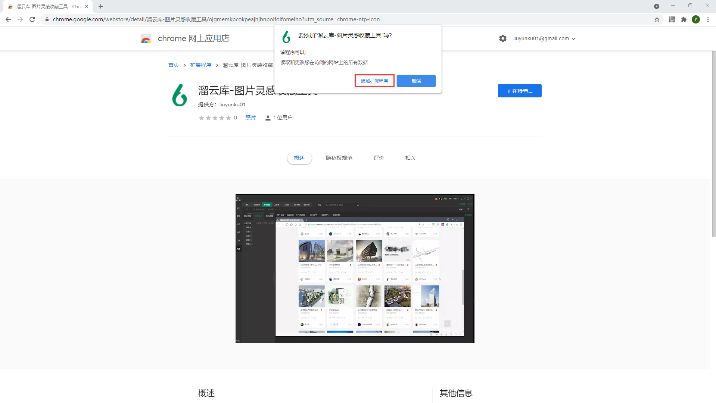Go to 首页 breadcrumb link
Image resolution: width=716 pixels, height=403 pixels.
click(x=174, y=65)
